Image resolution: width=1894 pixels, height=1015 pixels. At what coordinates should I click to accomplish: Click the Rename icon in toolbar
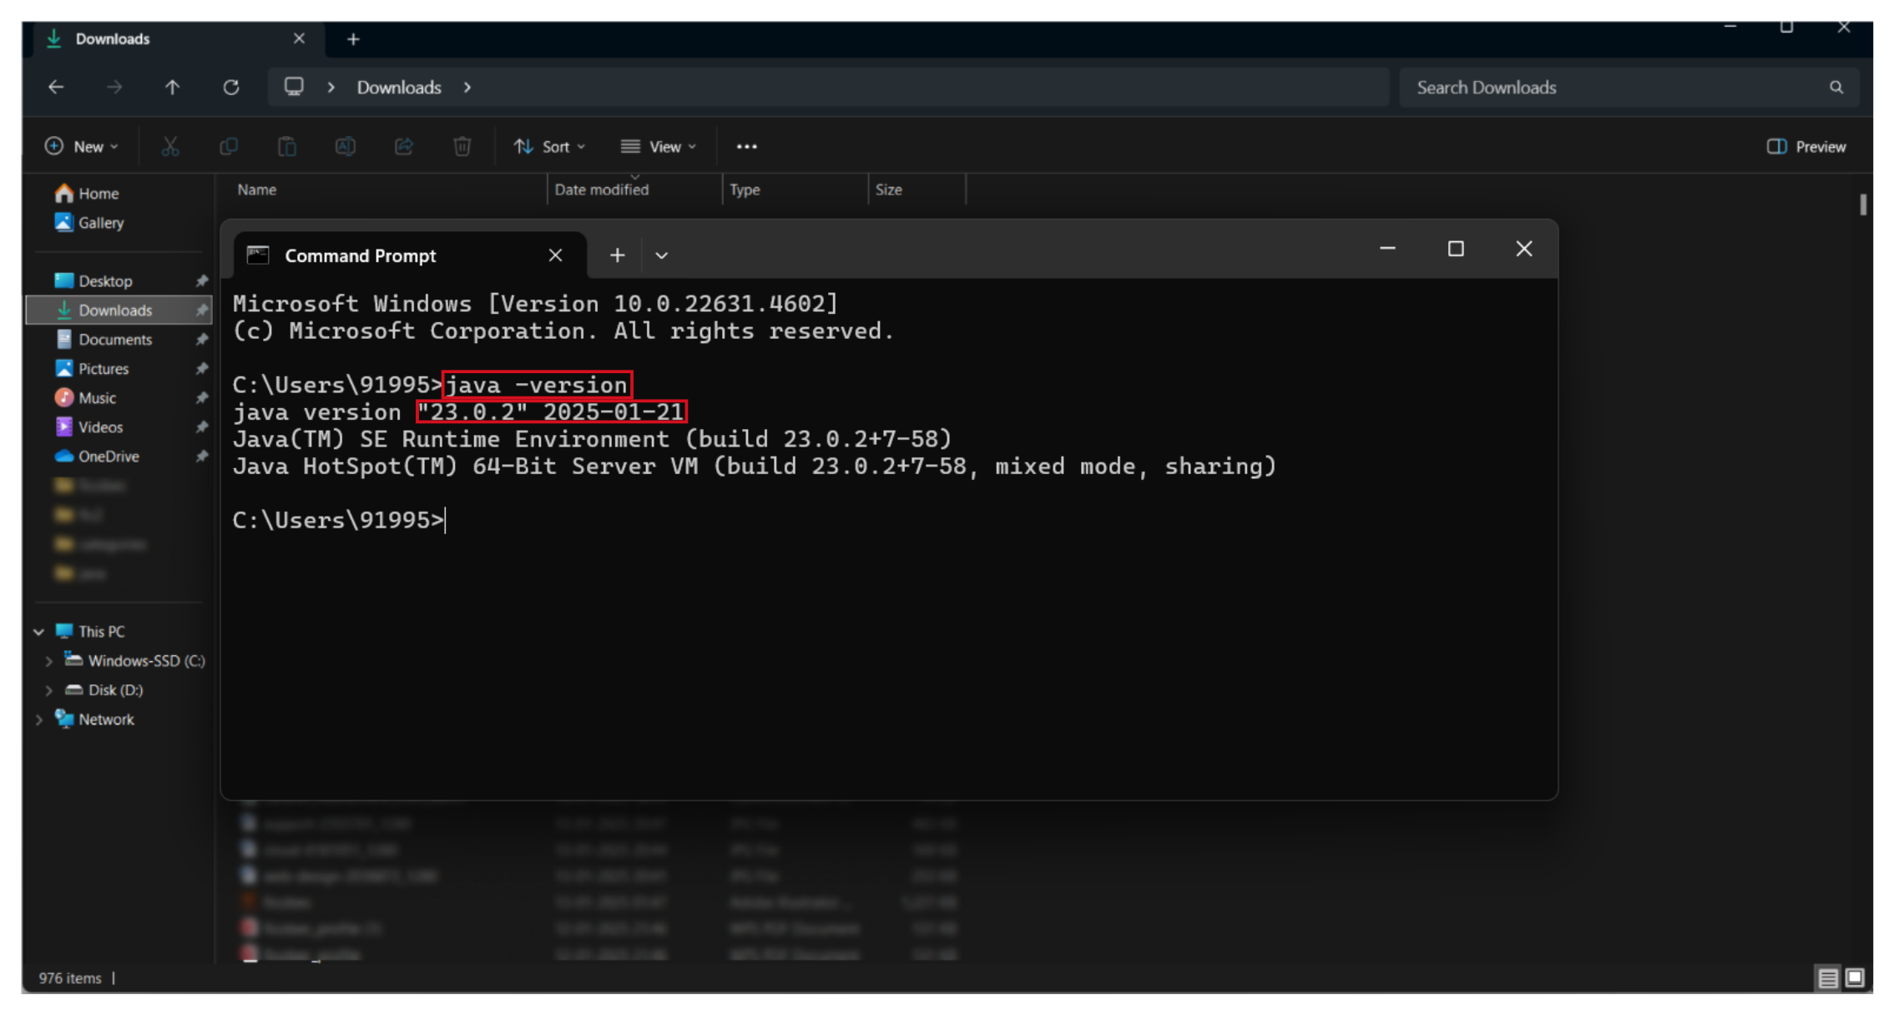(346, 146)
